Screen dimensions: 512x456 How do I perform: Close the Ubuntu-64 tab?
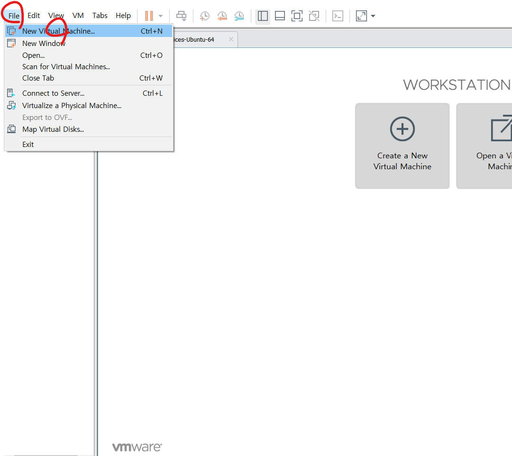click(x=231, y=39)
